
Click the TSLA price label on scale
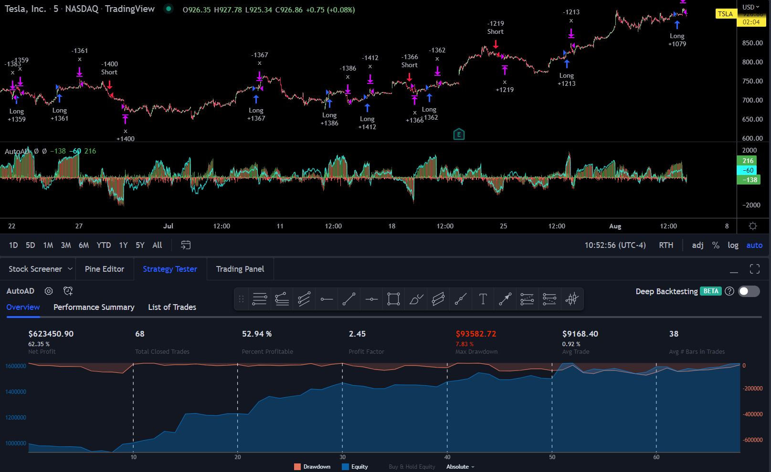725,14
